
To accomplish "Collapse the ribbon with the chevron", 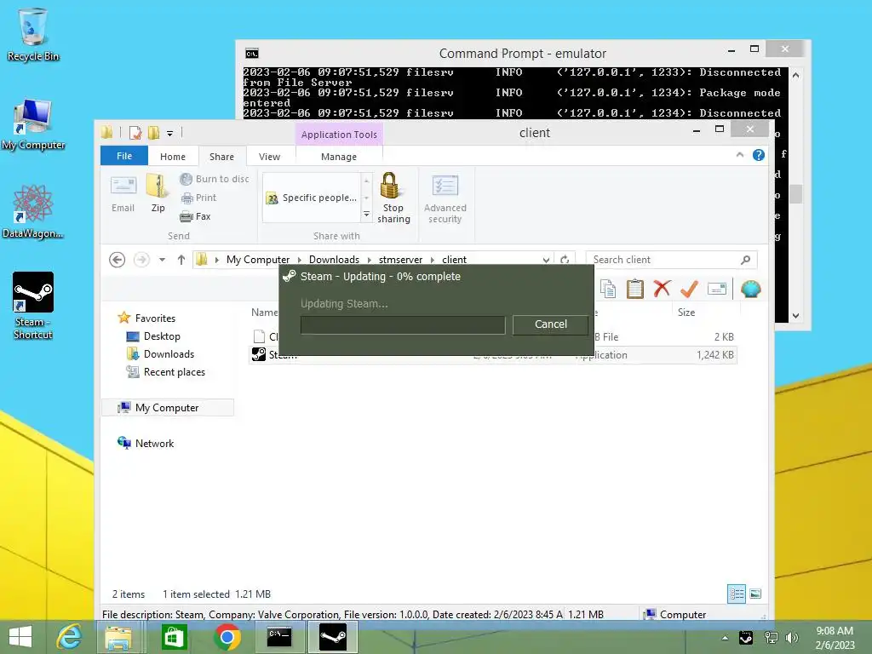I will (740, 155).
